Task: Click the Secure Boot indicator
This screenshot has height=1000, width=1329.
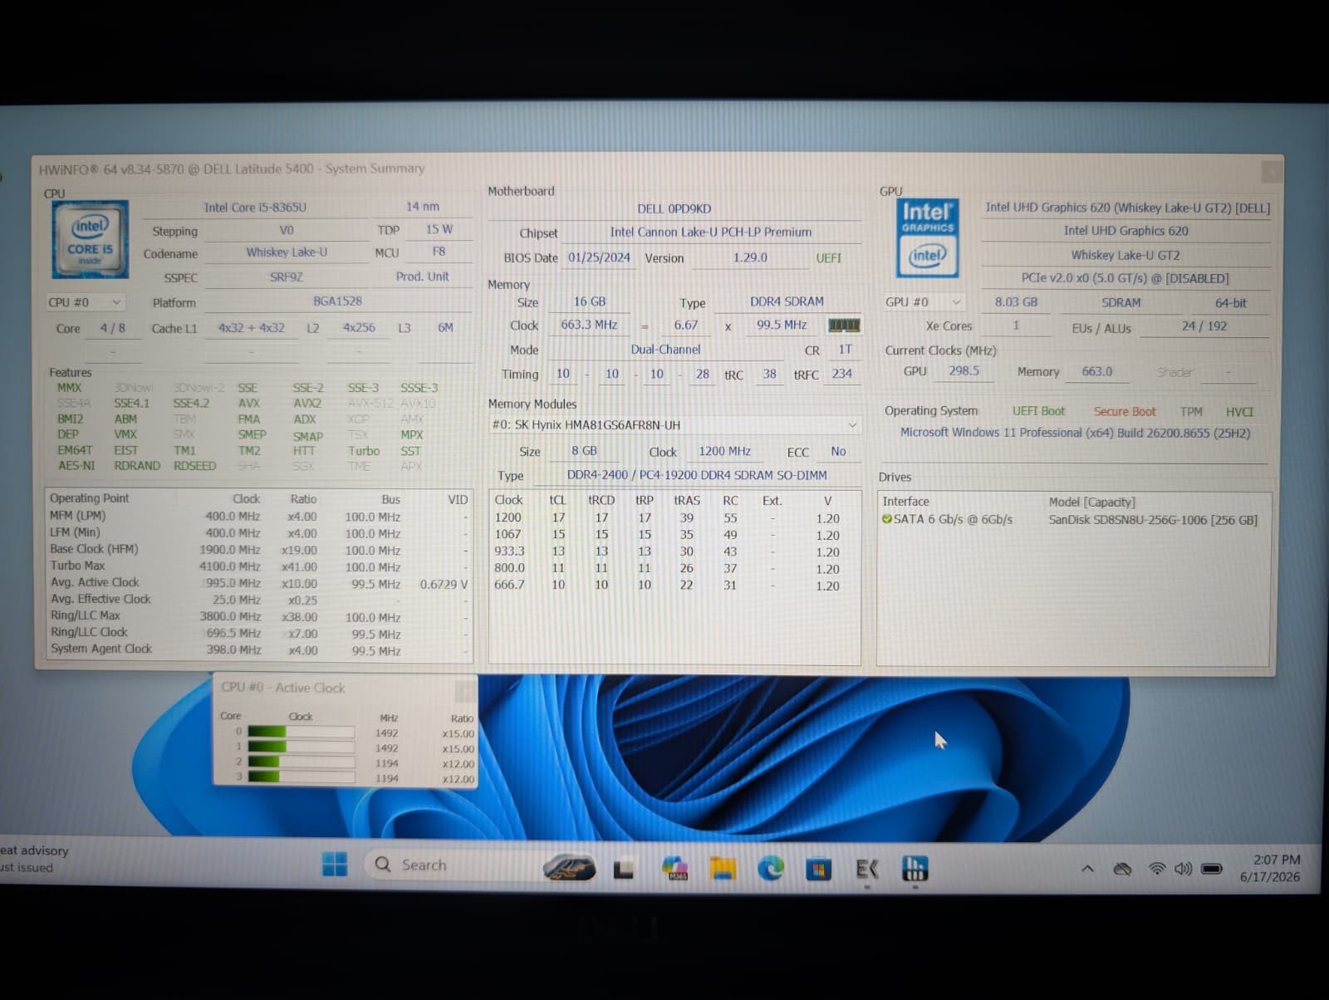Action: pyautogui.click(x=1125, y=412)
